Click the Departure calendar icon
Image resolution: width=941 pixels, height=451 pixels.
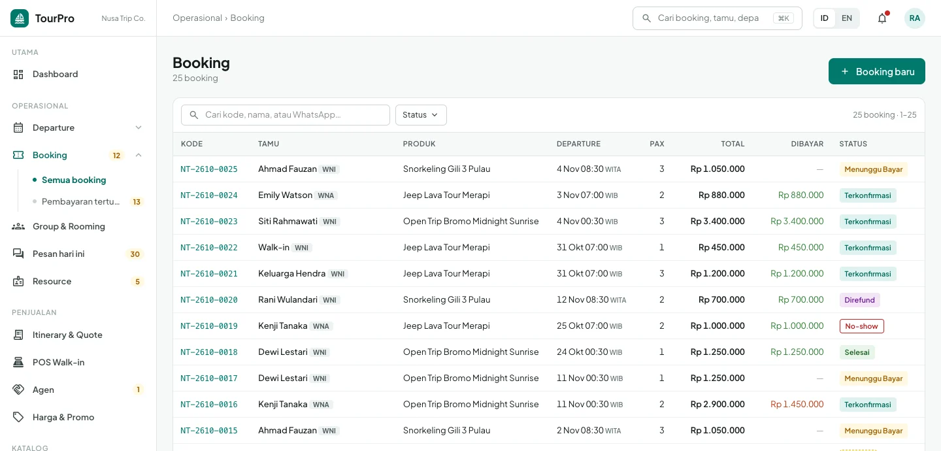point(18,128)
